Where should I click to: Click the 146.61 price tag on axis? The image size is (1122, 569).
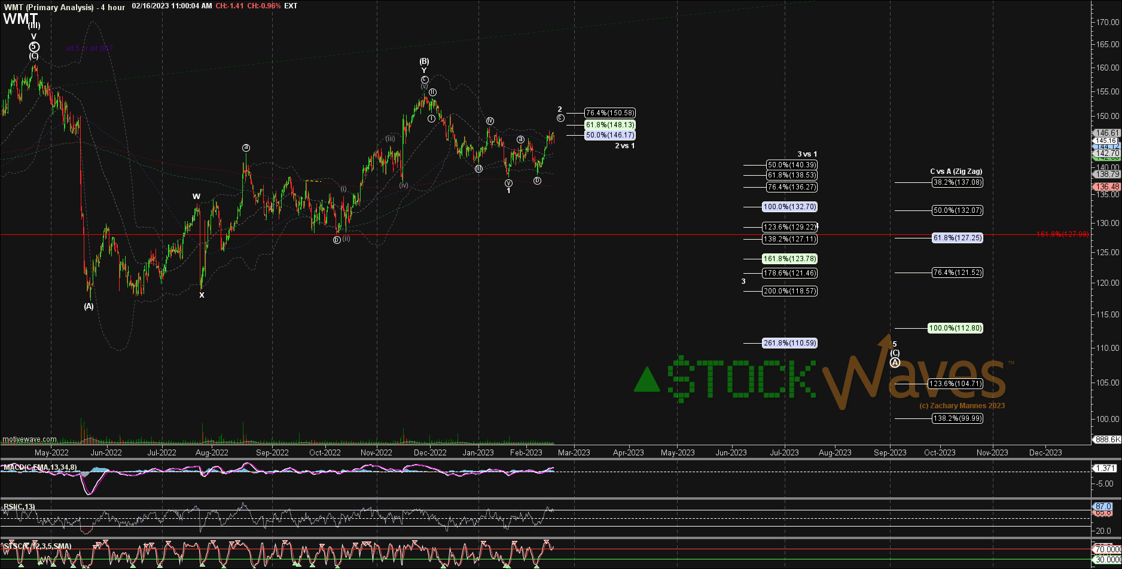(x=1106, y=133)
